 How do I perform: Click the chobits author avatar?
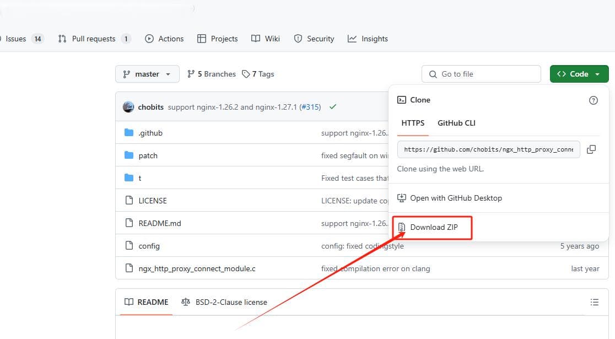128,107
